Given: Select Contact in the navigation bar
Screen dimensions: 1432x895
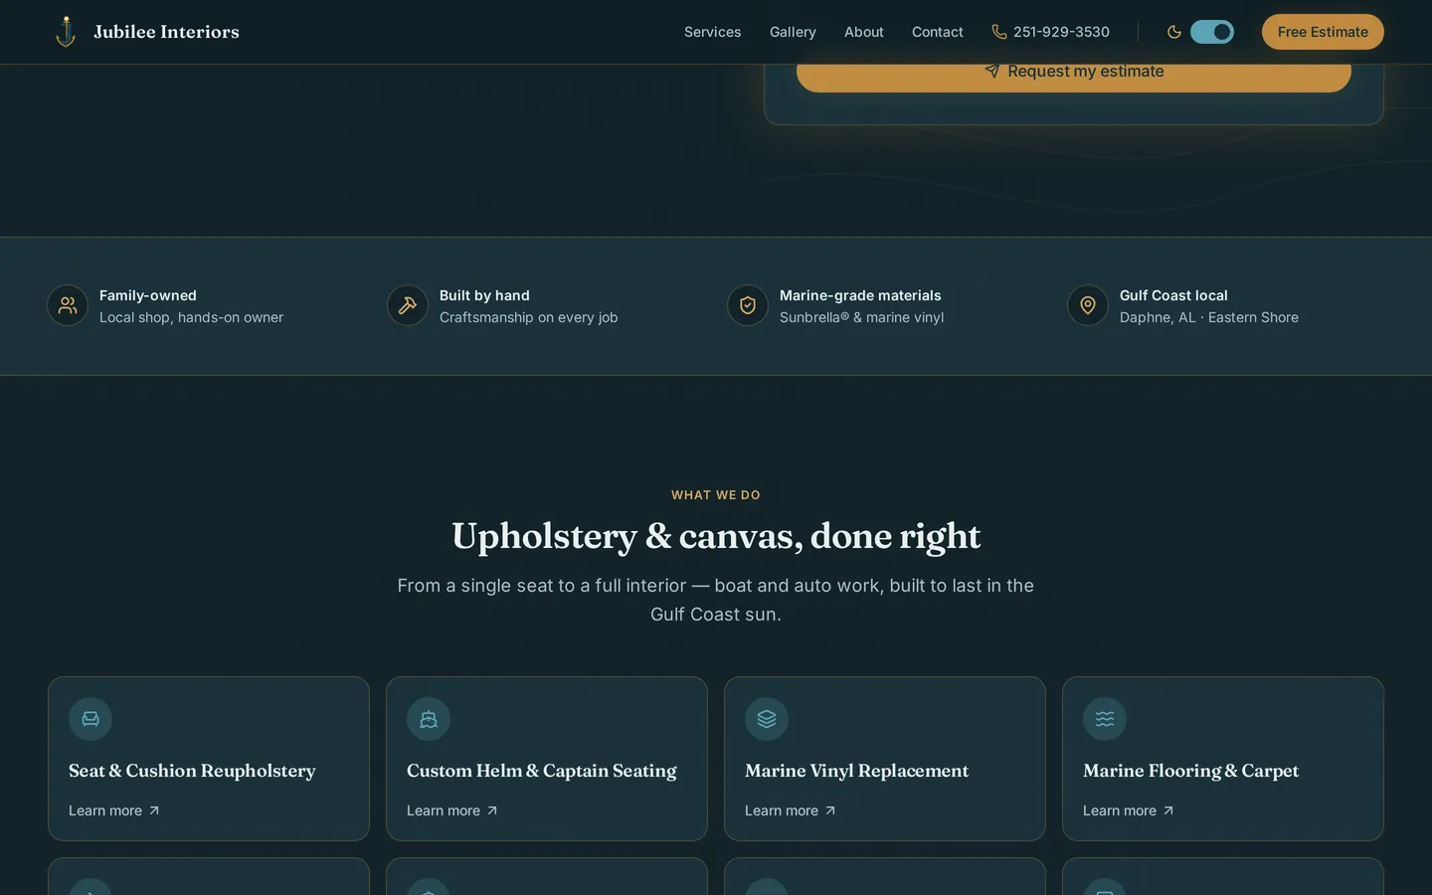Looking at the screenshot, I should pos(938,32).
